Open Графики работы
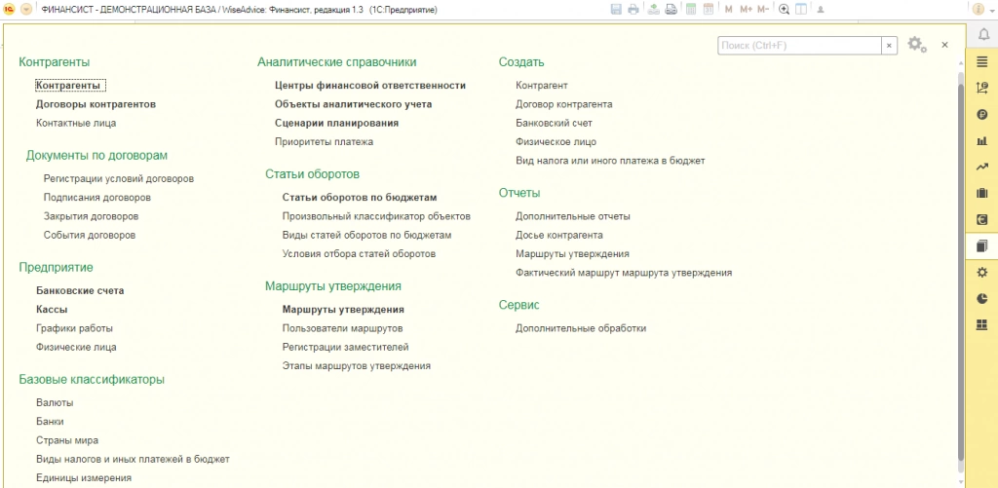 (x=74, y=328)
